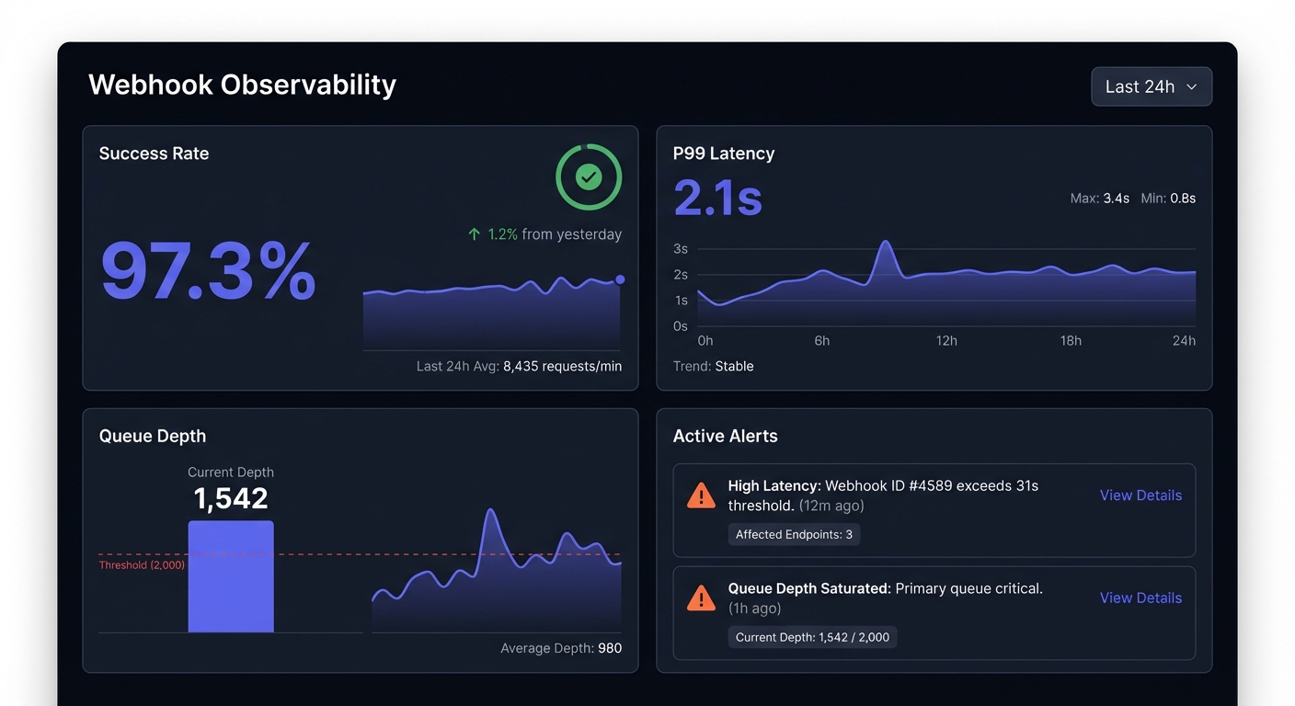This screenshot has width=1295, height=706.
Task: Click the highest peak in Queue Depth chart
Action: tap(491, 511)
